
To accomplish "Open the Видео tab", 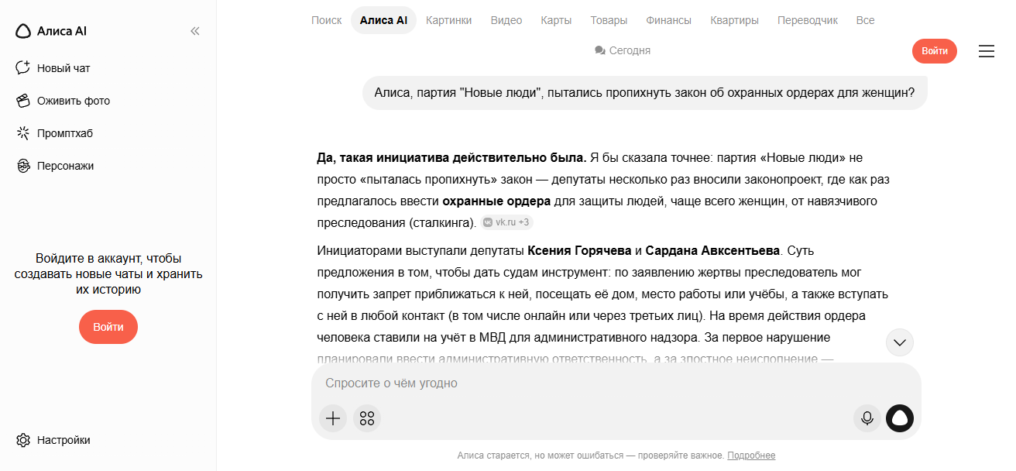I will [x=506, y=20].
